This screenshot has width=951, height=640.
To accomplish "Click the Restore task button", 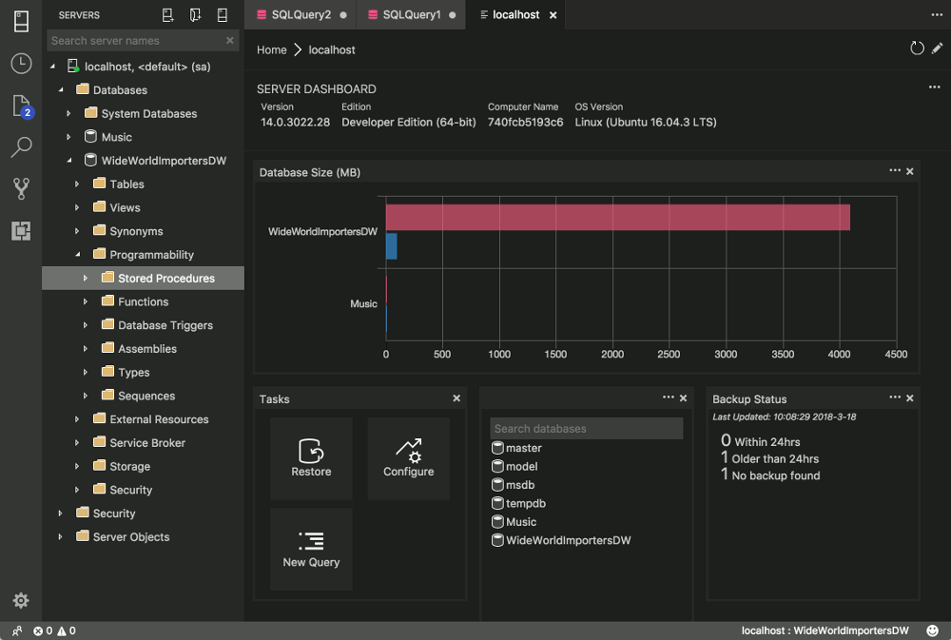I will [x=311, y=458].
